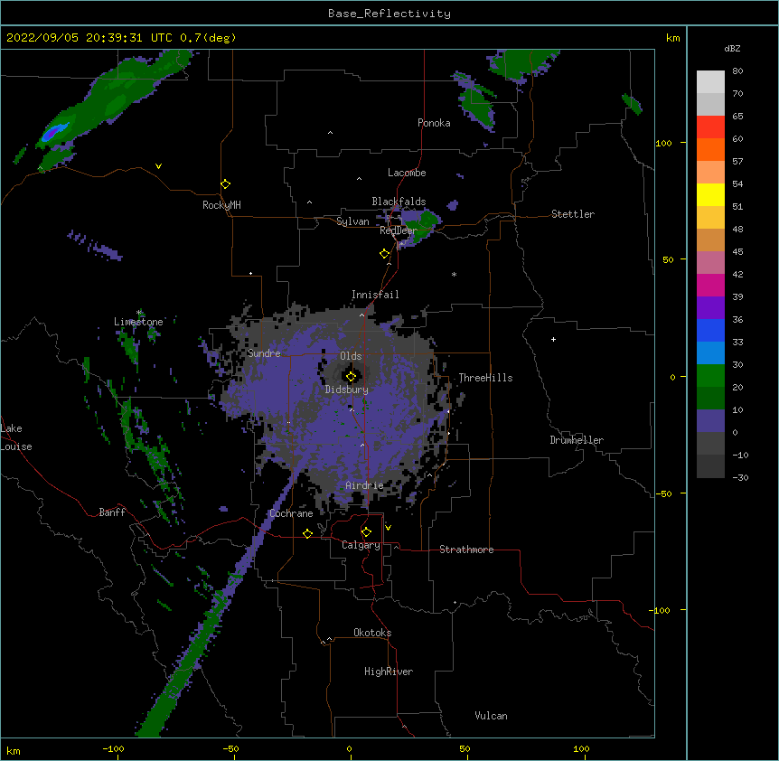This screenshot has width=779, height=761.
Task: Select white caret marker between Calgary and Strathmore
Action: point(396,547)
